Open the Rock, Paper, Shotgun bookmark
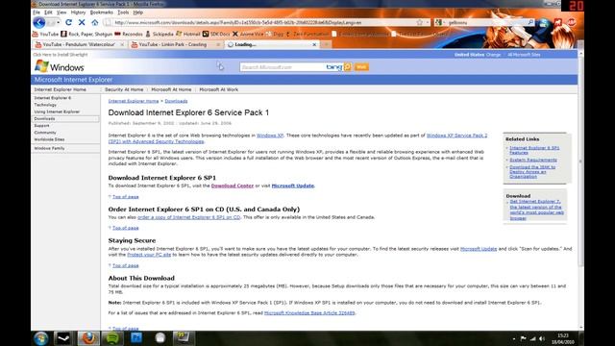The width and height of the screenshot is (615, 346). tap(86, 35)
